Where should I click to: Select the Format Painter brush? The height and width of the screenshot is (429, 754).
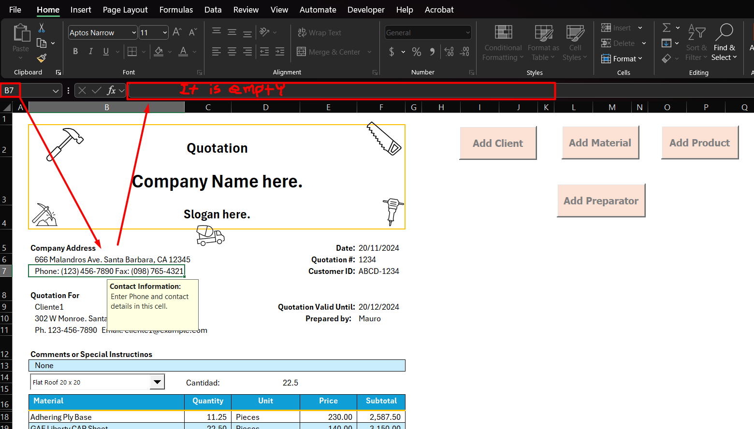(x=42, y=58)
